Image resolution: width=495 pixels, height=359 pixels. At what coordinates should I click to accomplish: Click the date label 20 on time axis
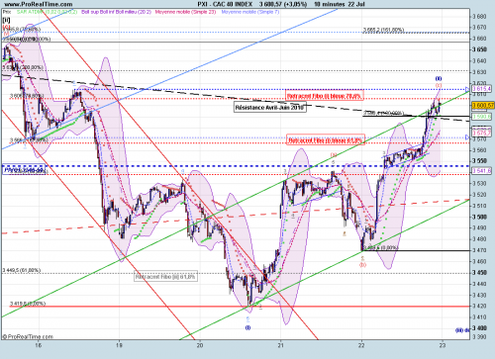tap(200, 345)
